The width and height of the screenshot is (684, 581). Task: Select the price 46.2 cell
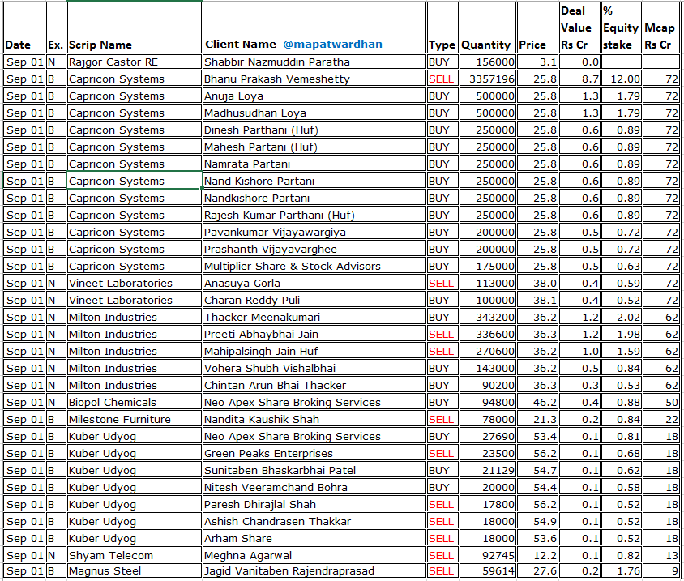[537, 402]
